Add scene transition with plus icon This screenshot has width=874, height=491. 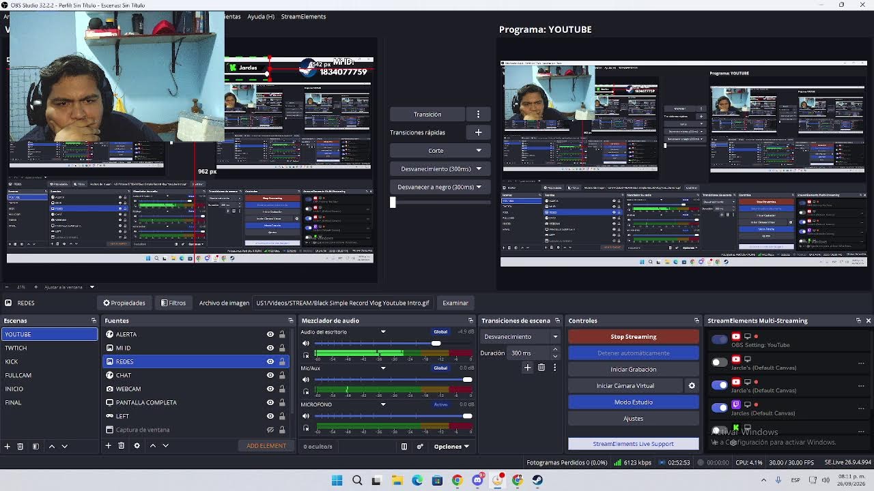click(527, 368)
